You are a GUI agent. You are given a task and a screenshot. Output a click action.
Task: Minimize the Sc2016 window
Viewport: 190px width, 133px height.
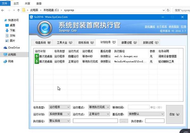163,17
